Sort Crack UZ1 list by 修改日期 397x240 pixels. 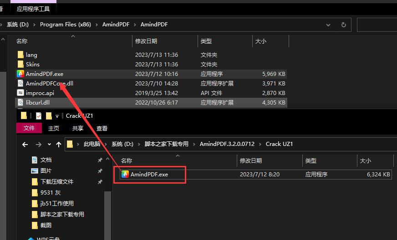tap(251, 160)
